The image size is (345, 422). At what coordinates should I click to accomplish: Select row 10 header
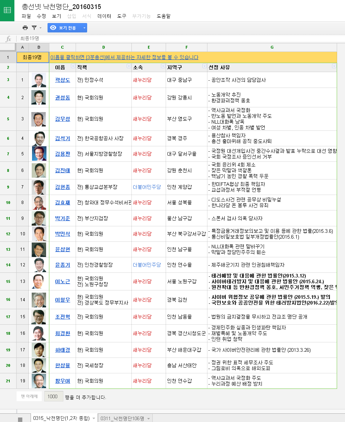point(8,203)
